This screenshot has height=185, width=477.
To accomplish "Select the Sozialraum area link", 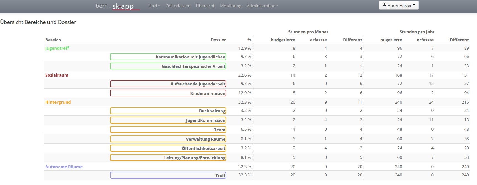I will 57,75.
